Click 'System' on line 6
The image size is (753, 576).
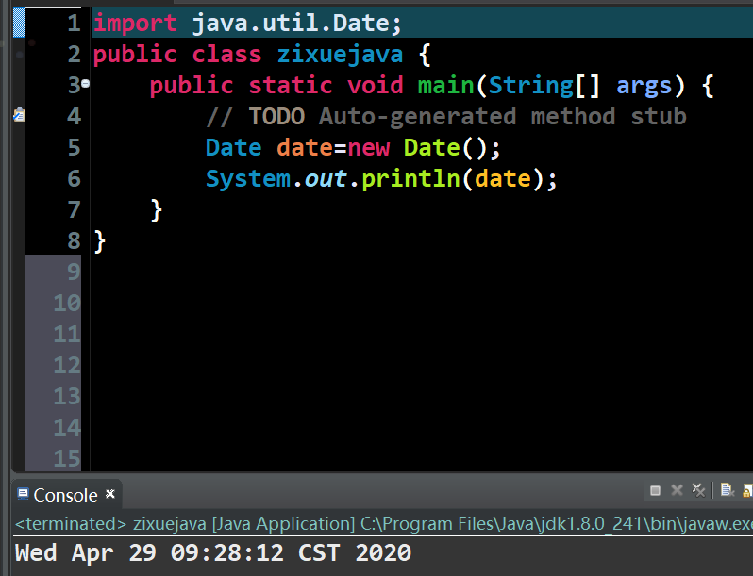coord(248,179)
